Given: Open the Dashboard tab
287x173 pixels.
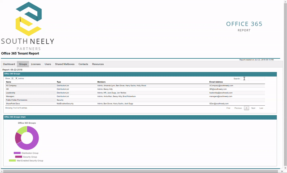Looking at the screenshot, I should [x=9, y=64].
